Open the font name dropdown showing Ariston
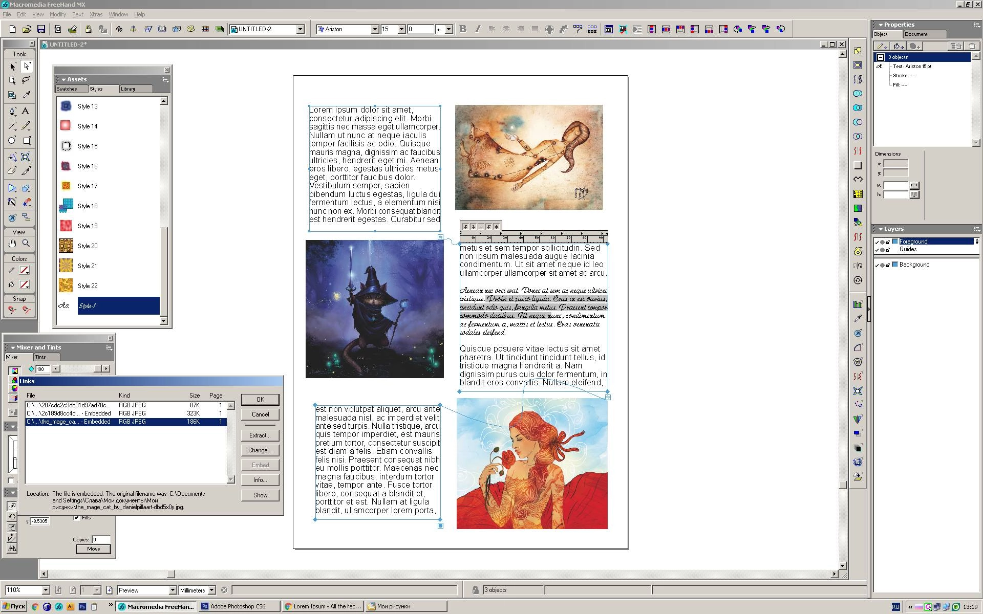The height and width of the screenshot is (614, 983). click(x=375, y=29)
